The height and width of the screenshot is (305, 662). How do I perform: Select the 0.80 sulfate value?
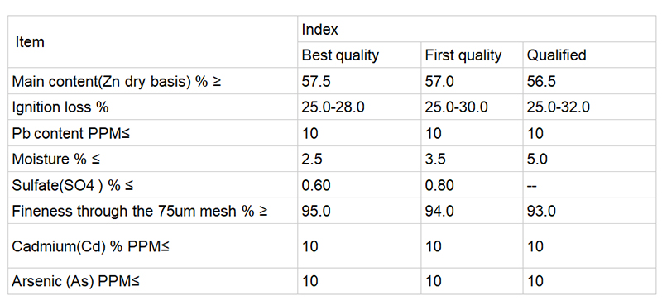pos(472,185)
